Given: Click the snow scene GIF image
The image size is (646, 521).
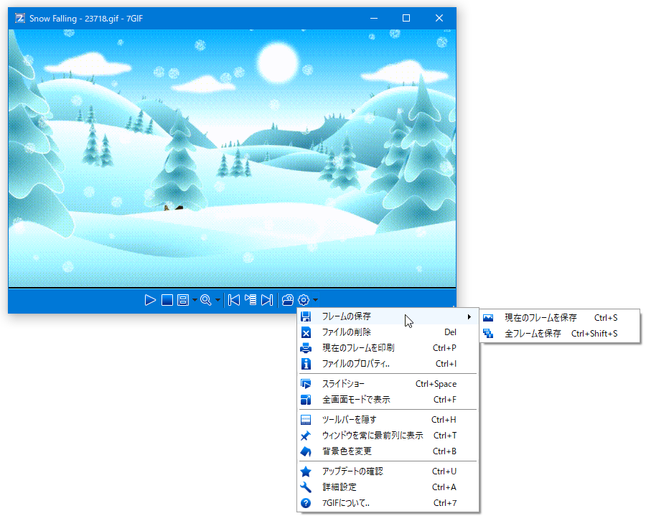Looking at the screenshot, I should [232, 158].
